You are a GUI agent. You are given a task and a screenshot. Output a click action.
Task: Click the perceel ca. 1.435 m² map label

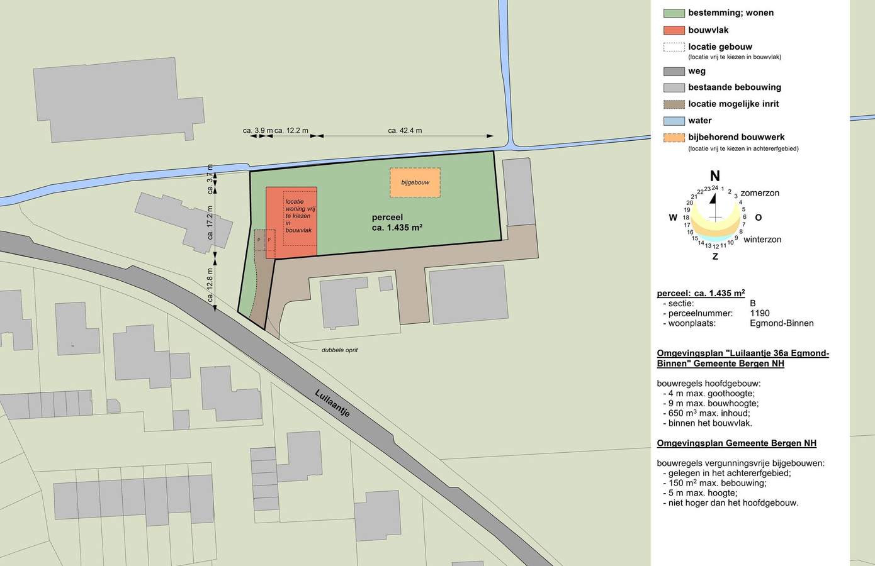397,223
